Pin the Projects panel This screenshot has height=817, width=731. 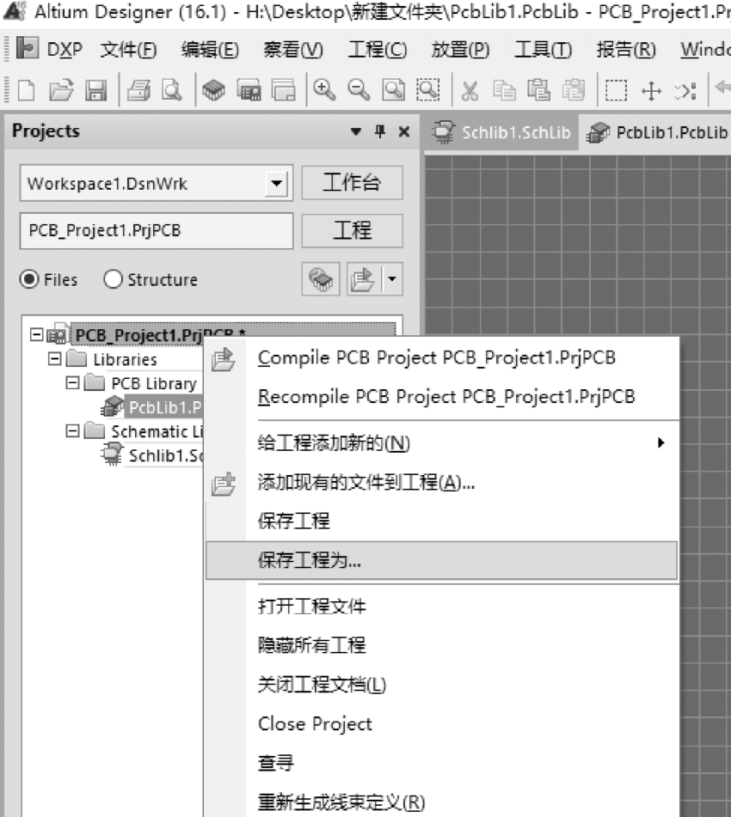(x=380, y=131)
